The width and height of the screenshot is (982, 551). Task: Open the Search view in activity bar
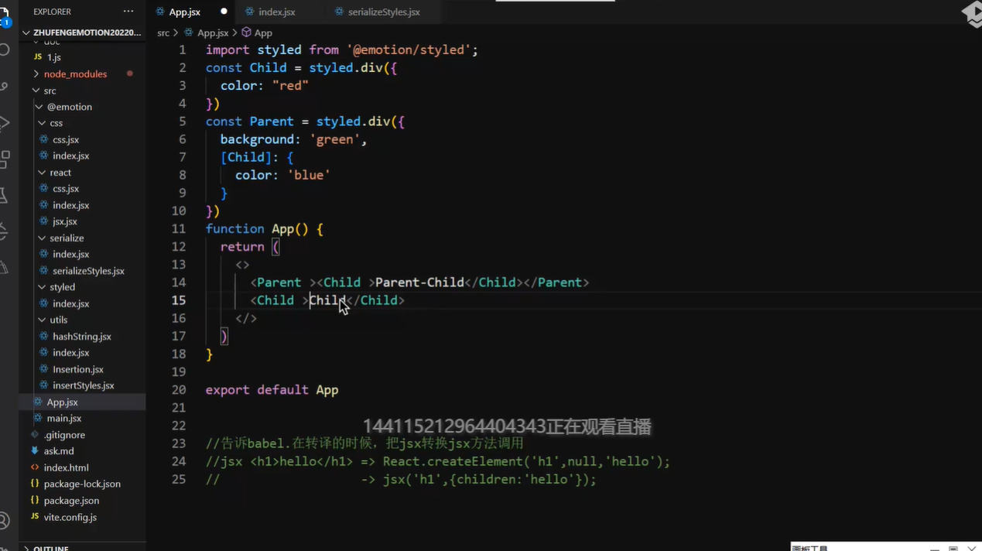[x=5, y=50]
